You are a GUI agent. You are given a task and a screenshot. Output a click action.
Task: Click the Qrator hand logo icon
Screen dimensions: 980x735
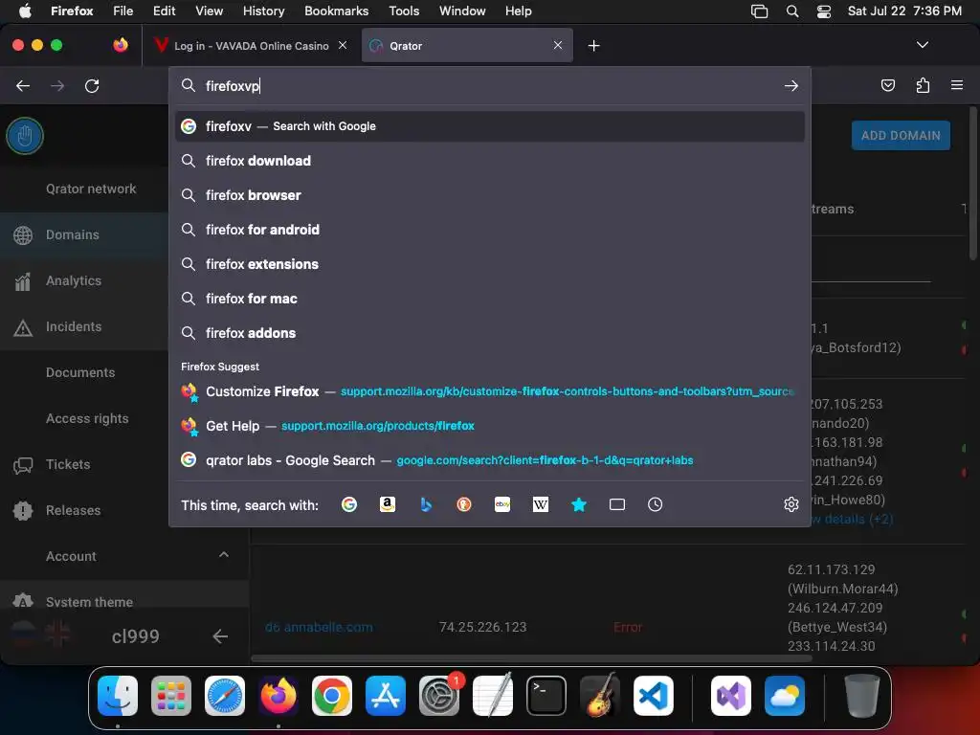click(x=25, y=136)
